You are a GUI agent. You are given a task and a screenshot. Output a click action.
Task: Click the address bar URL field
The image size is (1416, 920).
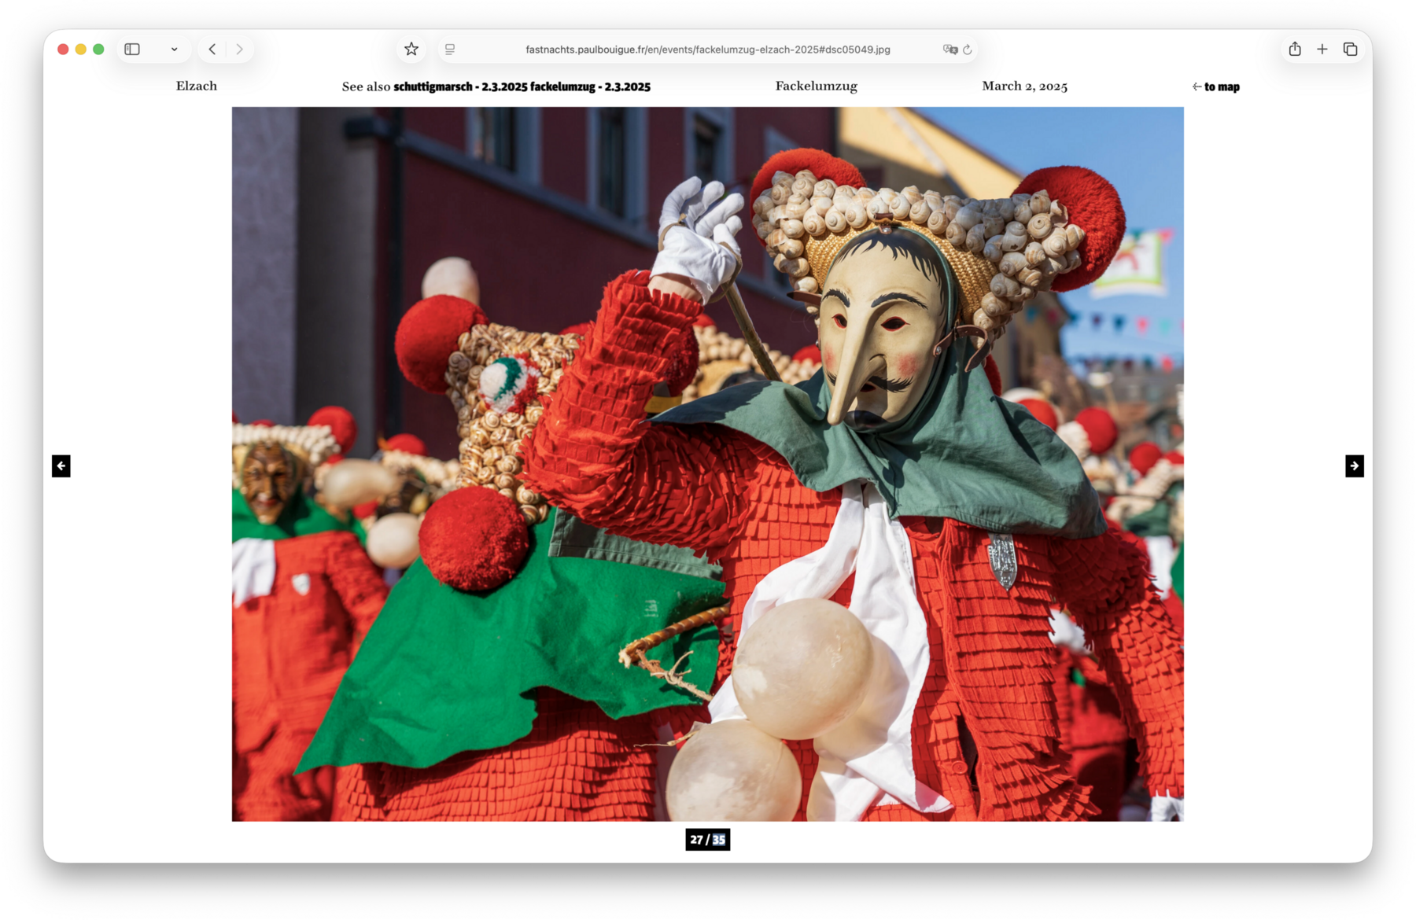click(x=707, y=50)
